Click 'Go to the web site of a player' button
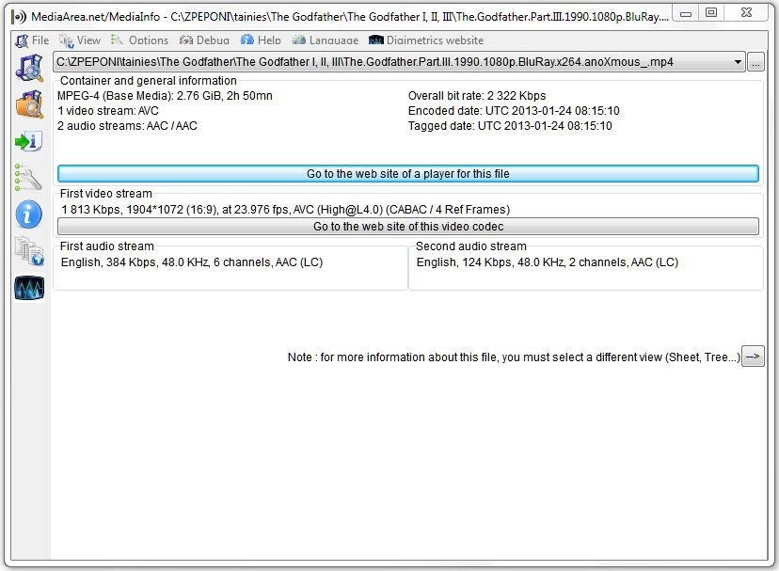Screen dimensions: 779x571 [407, 174]
